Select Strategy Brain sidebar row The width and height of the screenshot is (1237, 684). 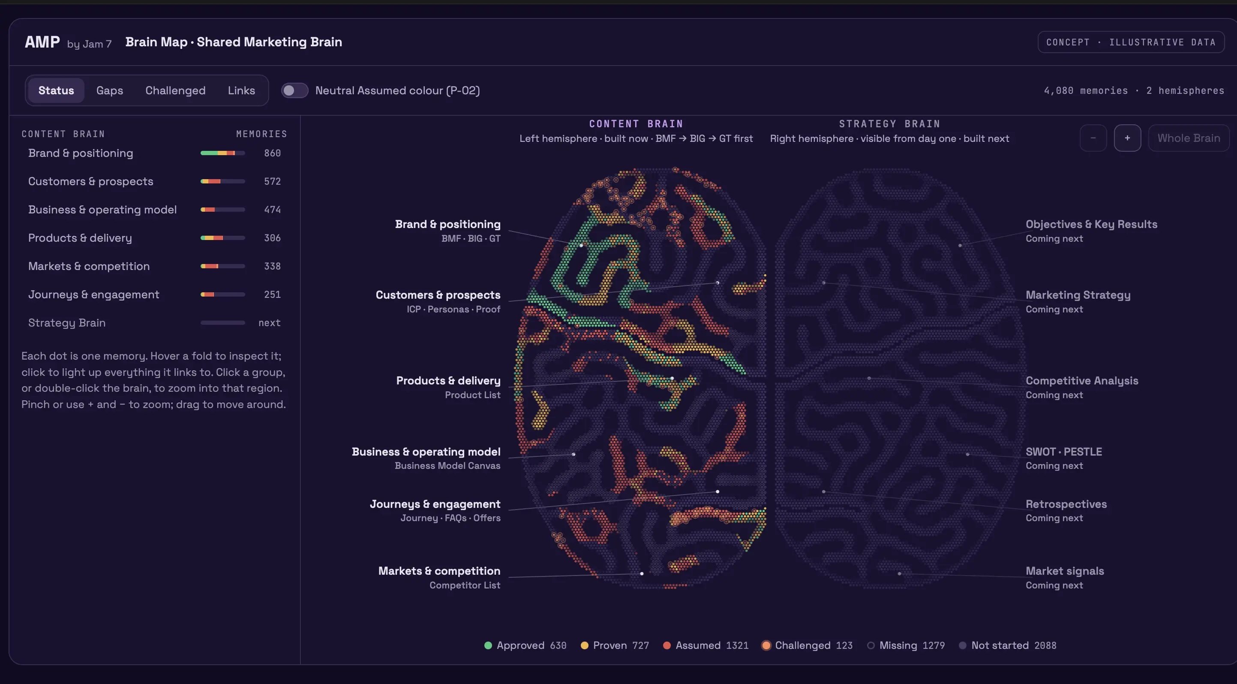click(x=154, y=323)
